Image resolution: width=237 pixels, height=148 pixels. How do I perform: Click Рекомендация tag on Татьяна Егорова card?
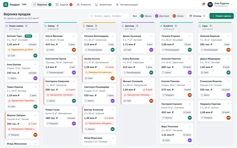tap(171, 50)
